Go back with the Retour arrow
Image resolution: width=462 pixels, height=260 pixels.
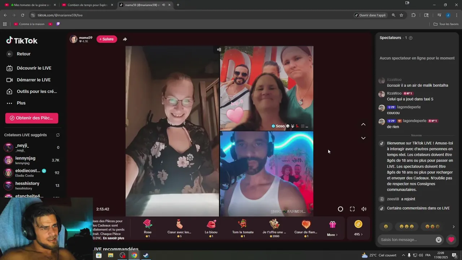point(10,54)
